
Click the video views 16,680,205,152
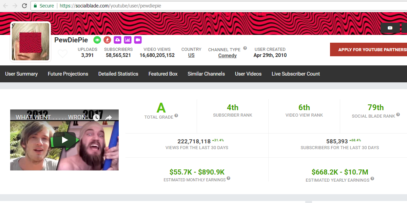pyautogui.click(x=157, y=55)
